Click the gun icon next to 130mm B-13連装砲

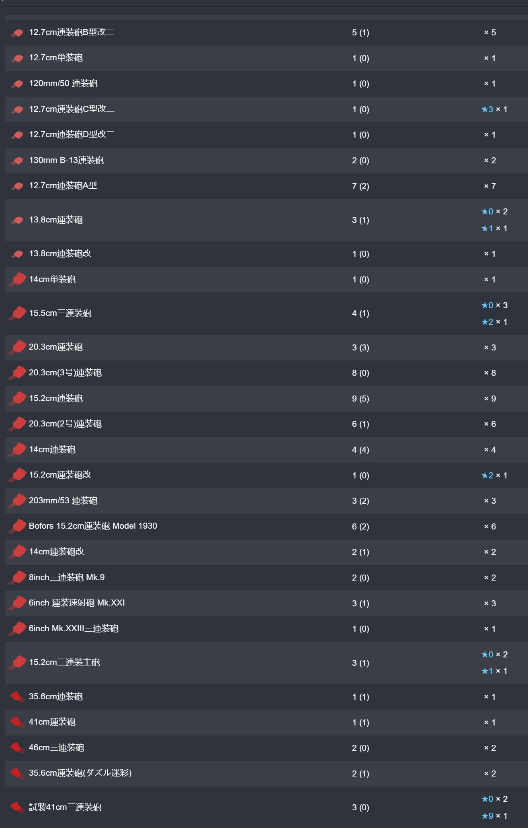point(17,161)
